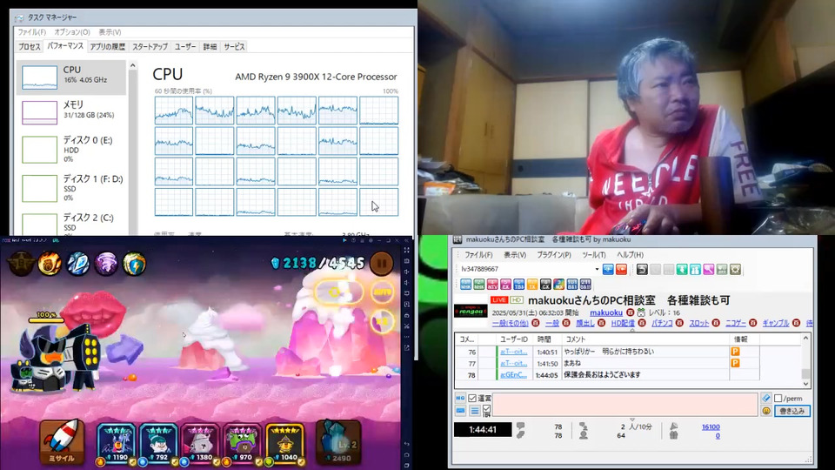Open the gear settings icon in viewer toolbar

click(736, 269)
